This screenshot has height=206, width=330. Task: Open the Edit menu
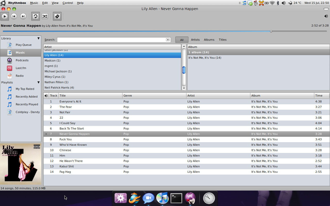[45, 3]
